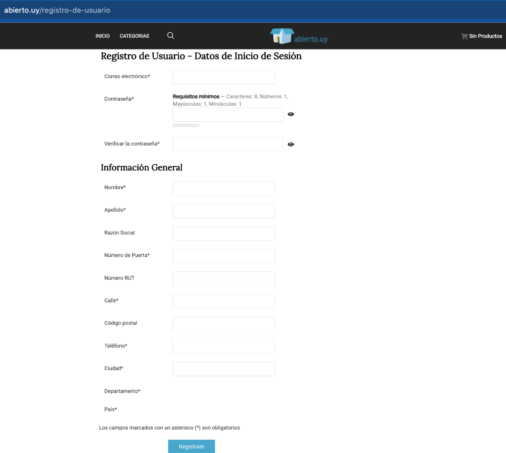
Task: Open the search magnifier icon
Action: coord(170,36)
